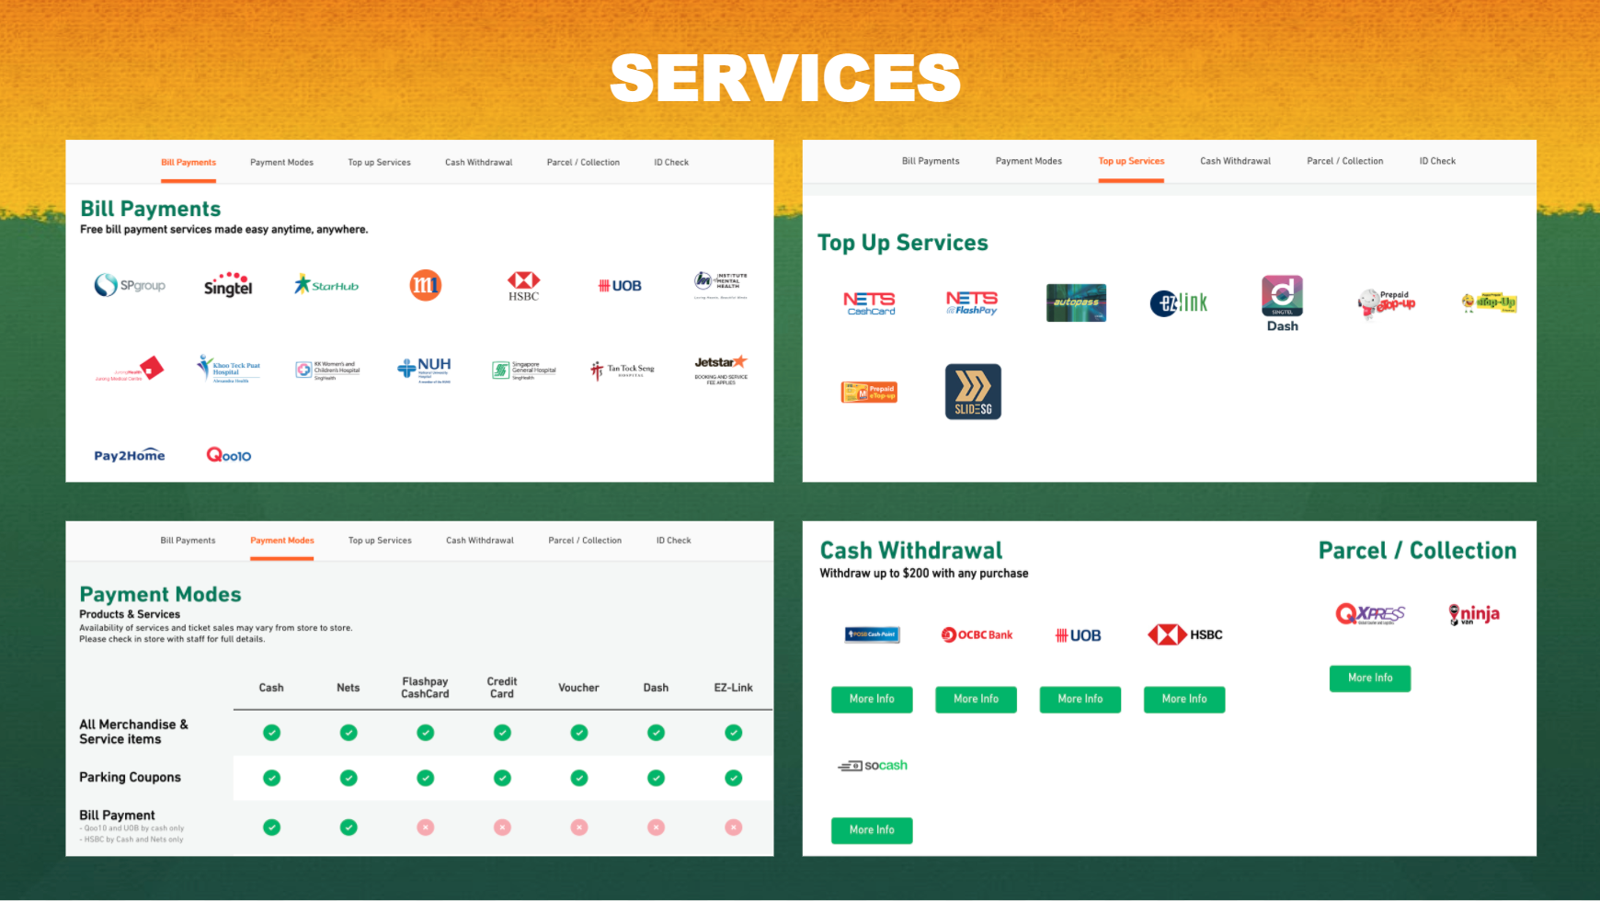Image resolution: width=1600 pixels, height=901 pixels.
Task: Select the OCBC Bank logo
Action: point(977,634)
